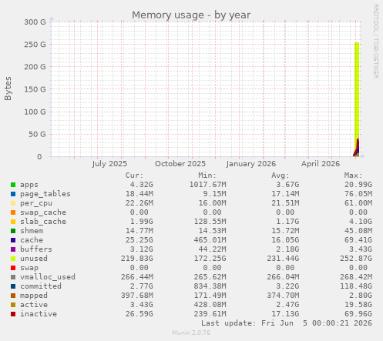Select the 'active' legend label
The height and width of the screenshot is (341, 383).
point(34,305)
